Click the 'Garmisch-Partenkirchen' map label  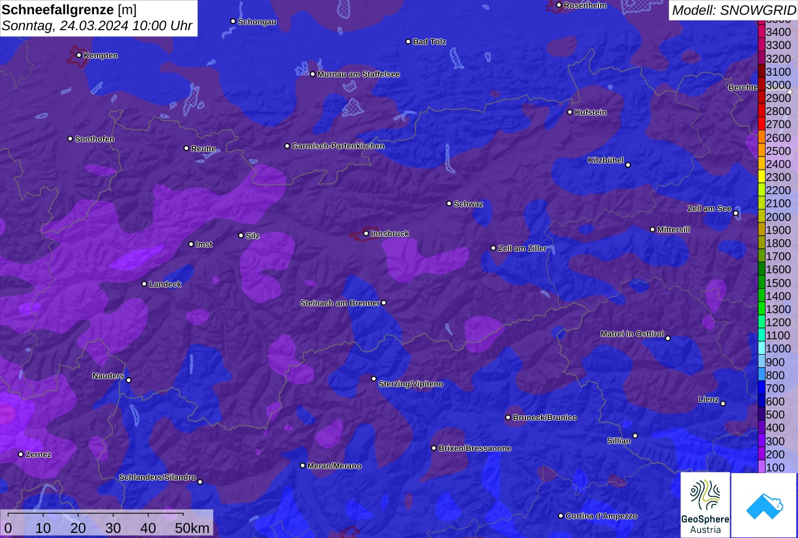(x=338, y=146)
